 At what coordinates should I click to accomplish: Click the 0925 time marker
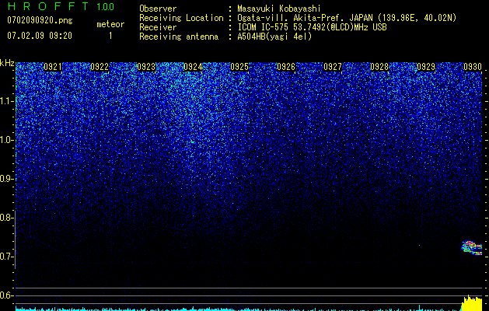tap(239, 66)
